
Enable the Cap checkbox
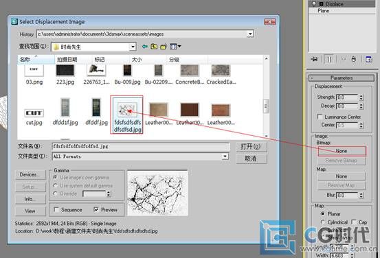[x=354, y=222]
